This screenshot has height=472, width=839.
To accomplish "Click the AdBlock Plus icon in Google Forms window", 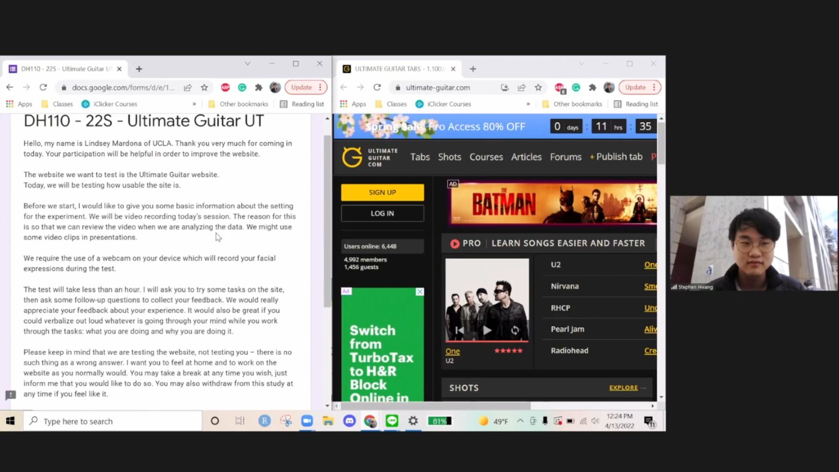I will (225, 87).
